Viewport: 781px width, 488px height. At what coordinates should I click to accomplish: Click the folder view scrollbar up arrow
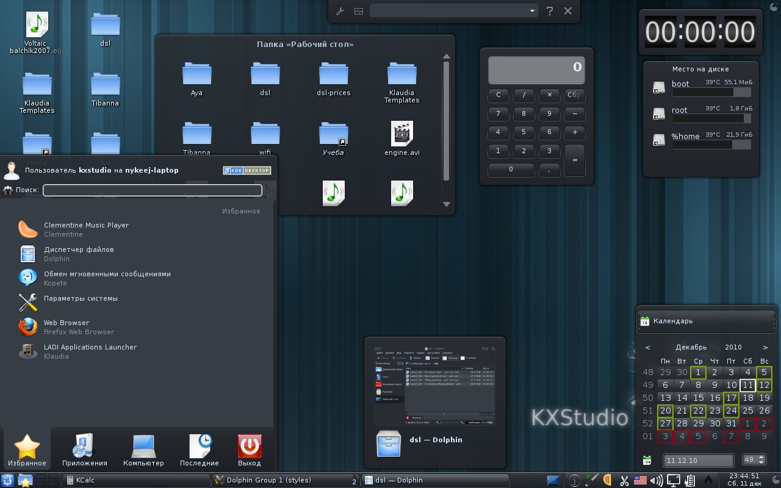446,57
